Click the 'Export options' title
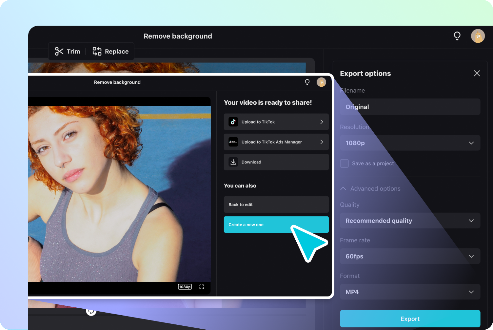This screenshot has height=330, width=493. point(365,73)
